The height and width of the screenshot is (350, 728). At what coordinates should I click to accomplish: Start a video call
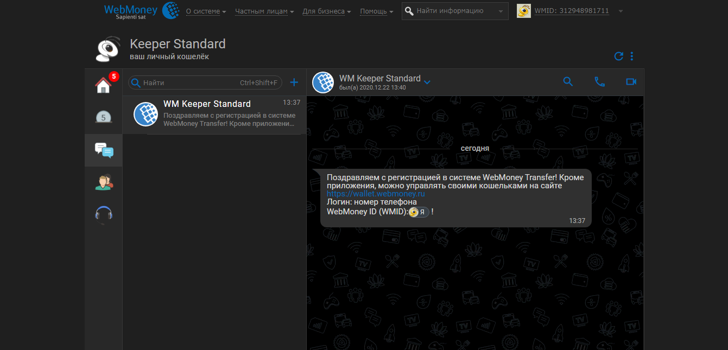point(631,81)
